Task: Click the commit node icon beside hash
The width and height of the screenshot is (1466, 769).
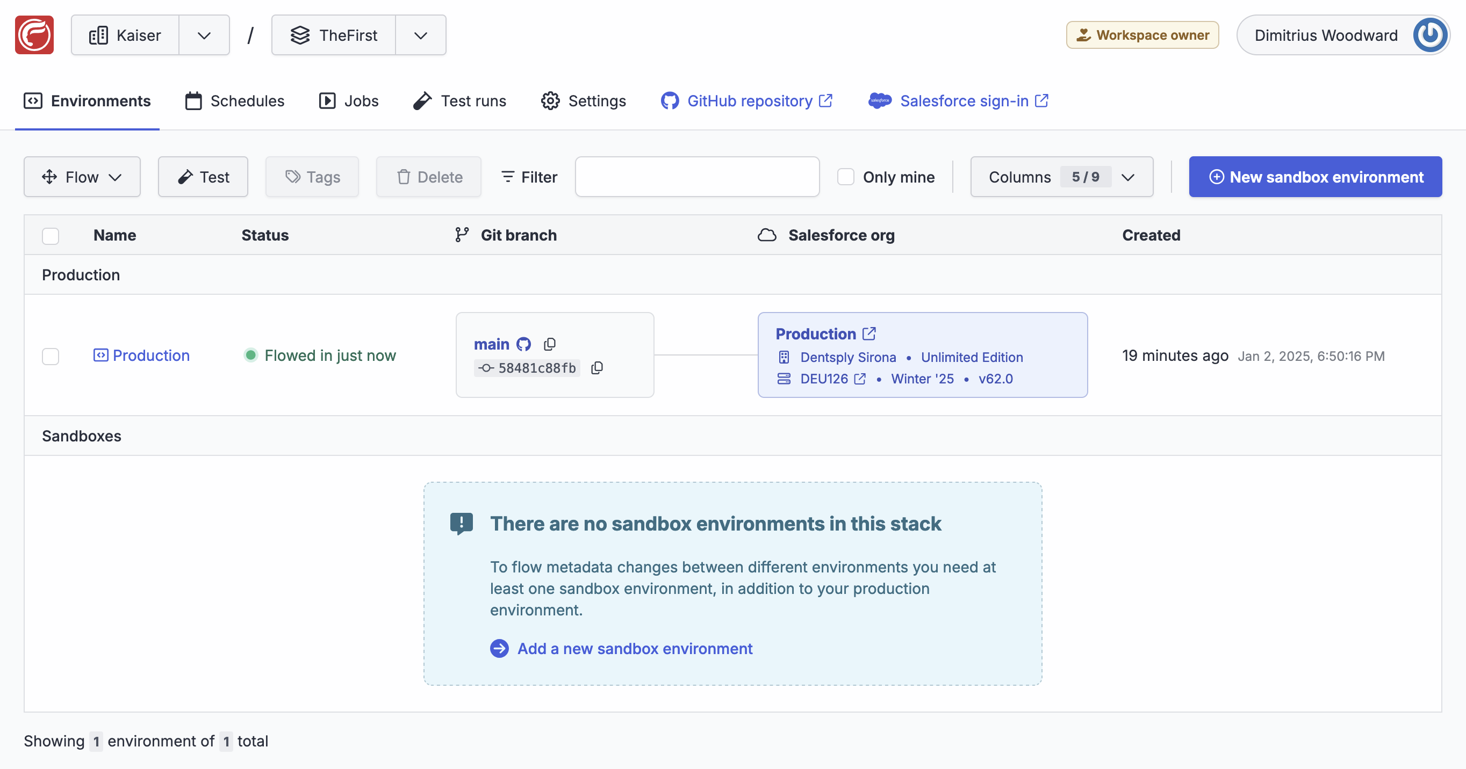Action: click(x=486, y=368)
